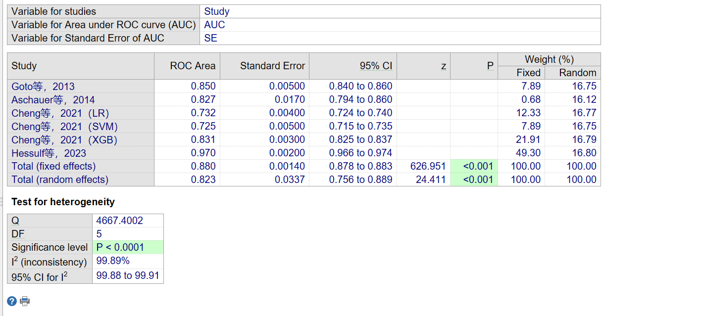
Task: Click the 'Cheng等, 2021 (SVM)' study name
Action: [64, 127]
